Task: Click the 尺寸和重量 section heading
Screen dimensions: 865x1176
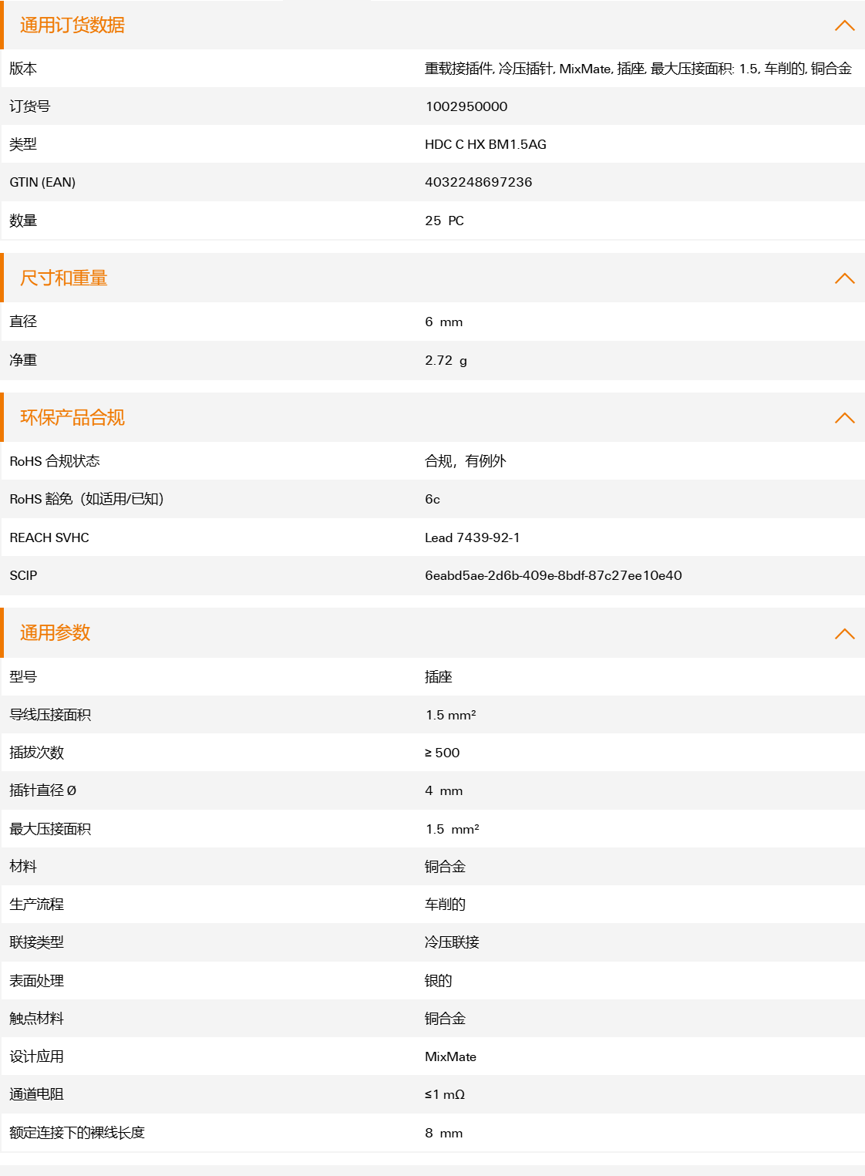Action: [64, 278]
